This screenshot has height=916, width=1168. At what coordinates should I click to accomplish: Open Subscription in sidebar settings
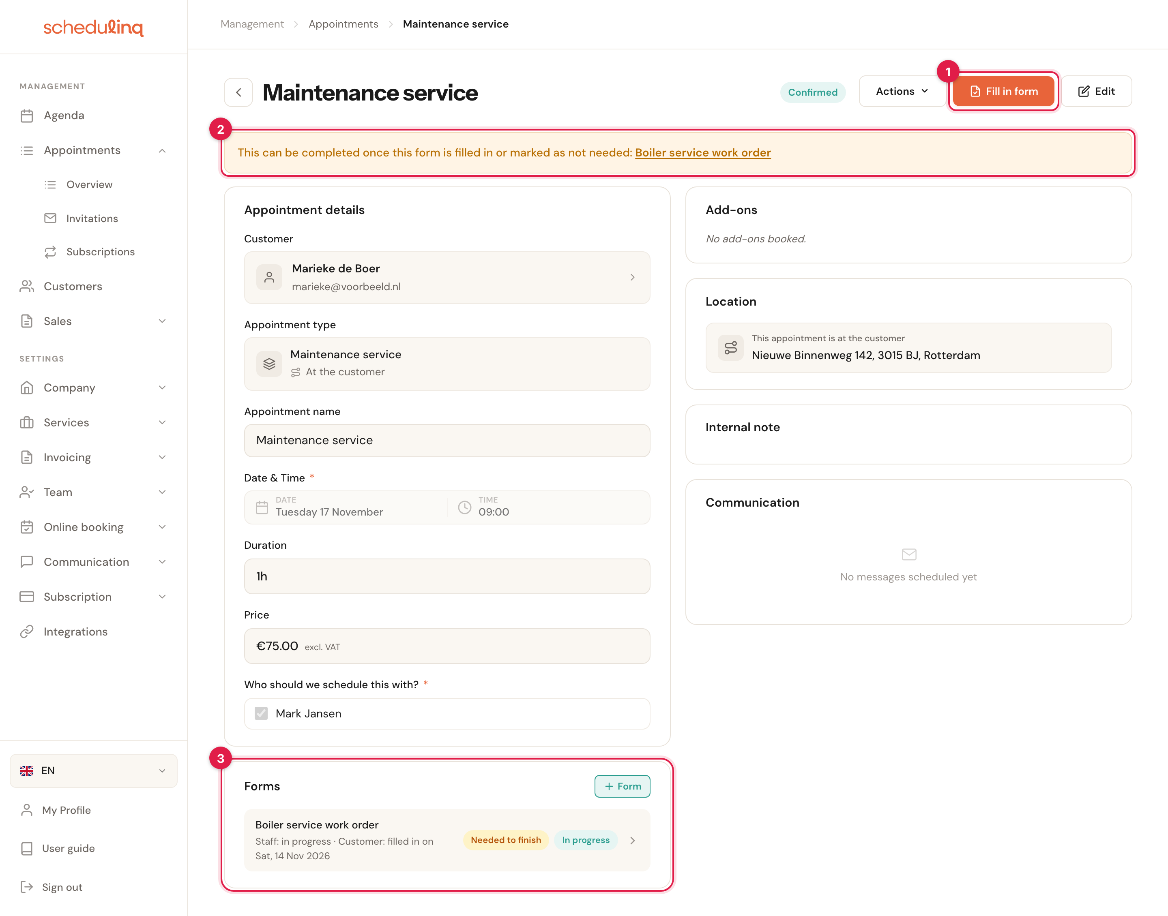click(x=94, y=597)
